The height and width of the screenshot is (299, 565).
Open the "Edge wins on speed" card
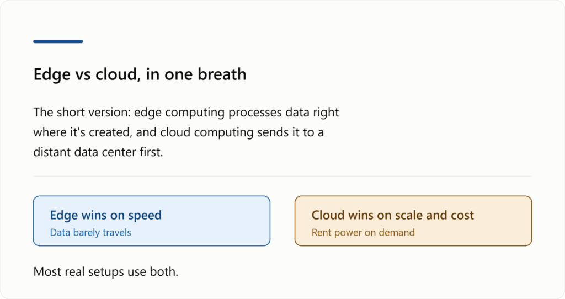point(151,221)
